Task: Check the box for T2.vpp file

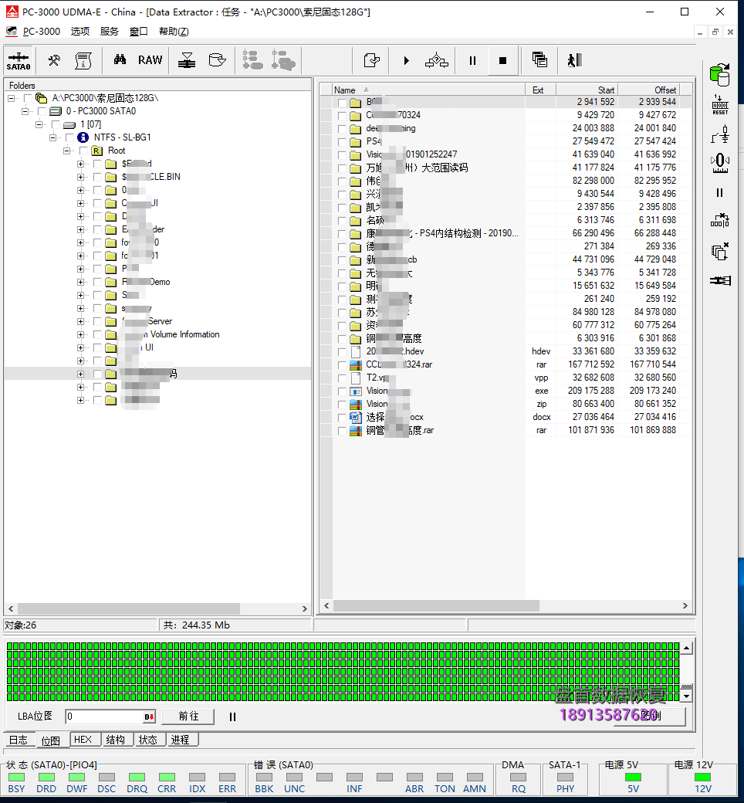Action: coord(342,378)
